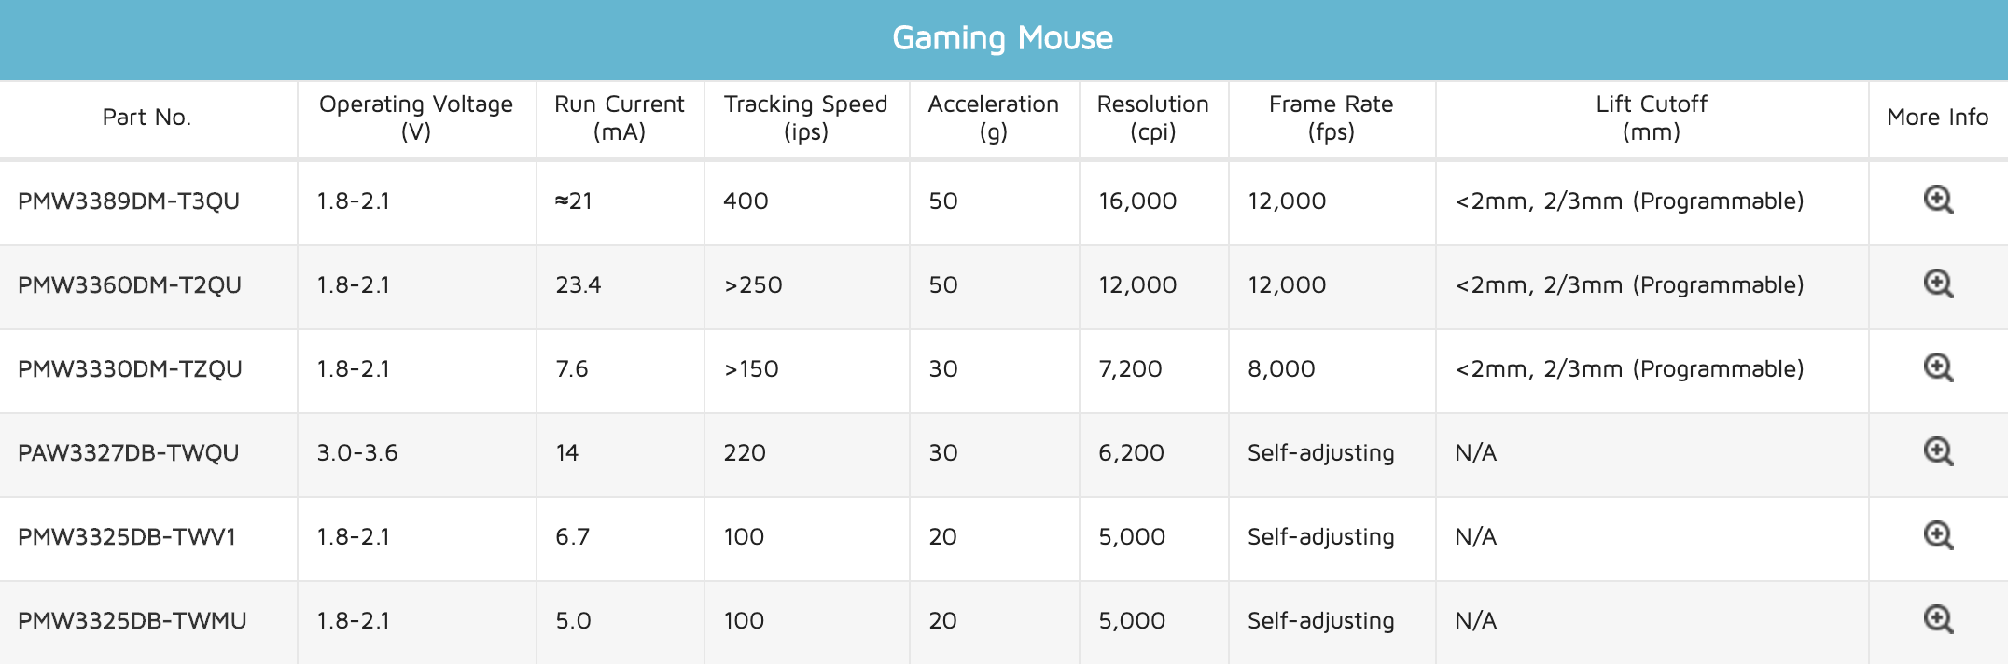
Task: Click part number PMW3360DM-T2QU
Action: point(130,285)
